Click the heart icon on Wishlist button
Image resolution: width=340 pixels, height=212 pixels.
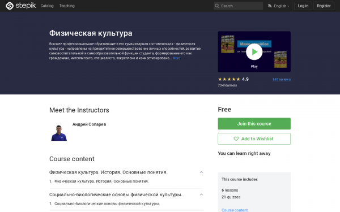pos(236,139)
